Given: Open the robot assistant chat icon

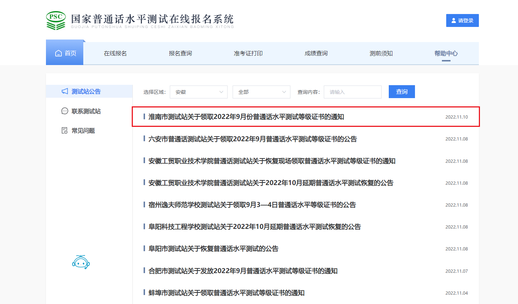Looking at the screenshot, I should pos(81,262).
